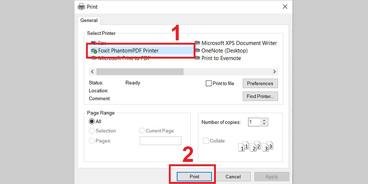Pick the Print to Evernote printer
The image size is (368, 184).
click(x=221, y=58)
